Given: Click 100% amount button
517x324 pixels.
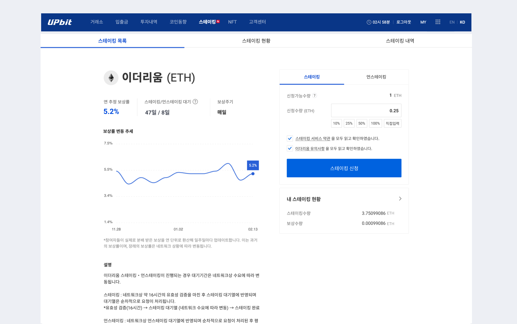Looking at the screenshot, I should click(375, 123).
